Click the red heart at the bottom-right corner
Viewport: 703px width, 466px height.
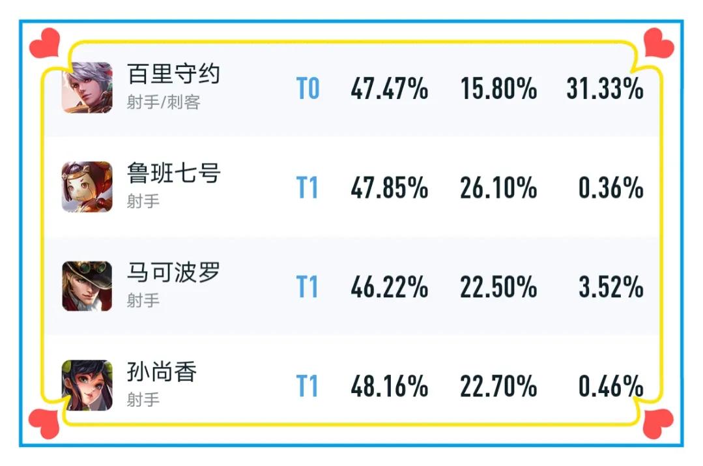tap(658, 424)
